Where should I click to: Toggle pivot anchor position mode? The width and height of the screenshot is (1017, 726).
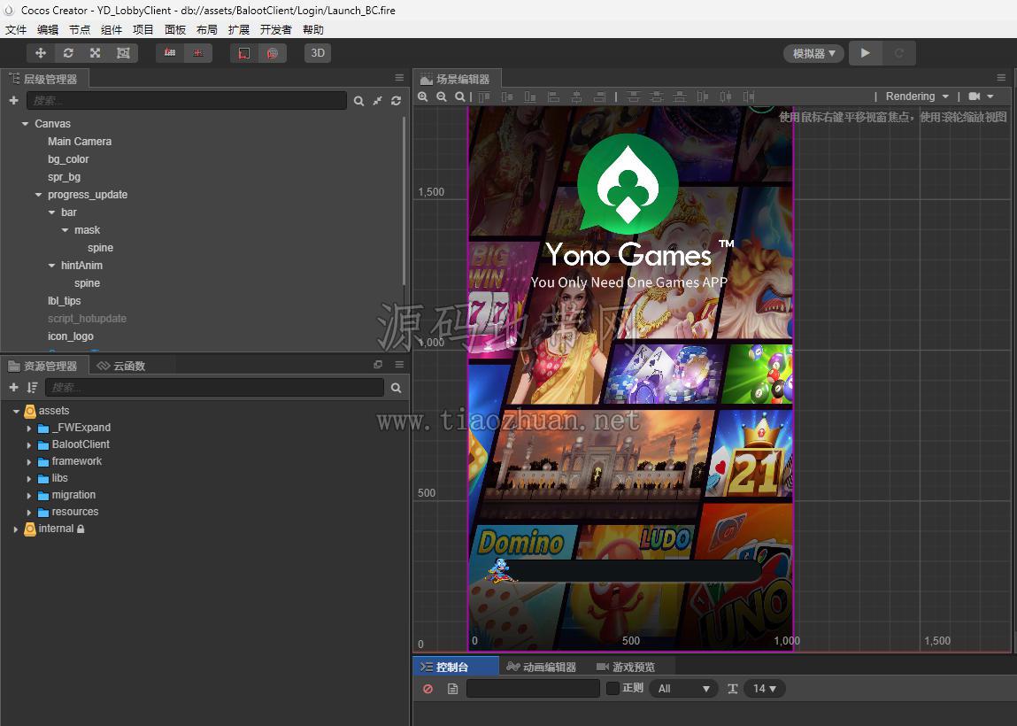[170, 53]
